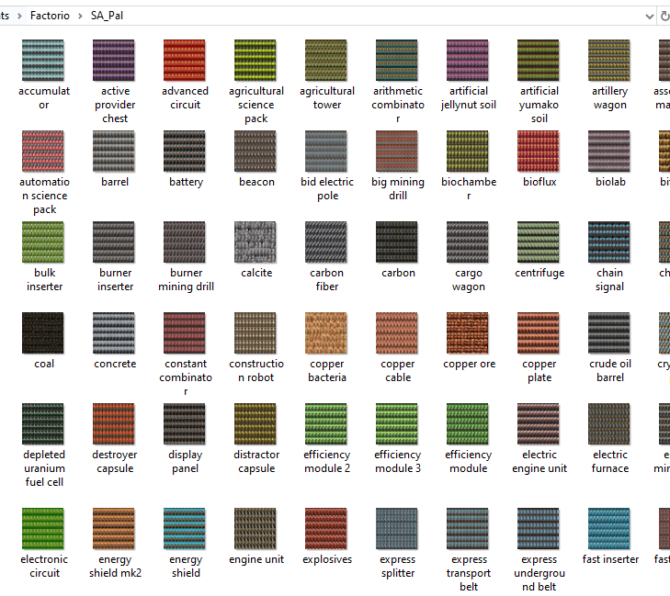This screenshot has width=670, height=596.
Task: Click the centrifuge file icon
Action: tap(538, 242)
